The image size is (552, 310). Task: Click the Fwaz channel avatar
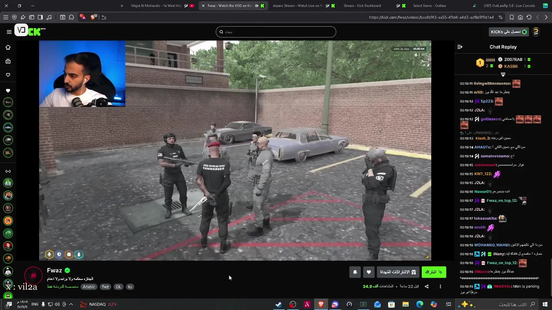coord(33,276)
